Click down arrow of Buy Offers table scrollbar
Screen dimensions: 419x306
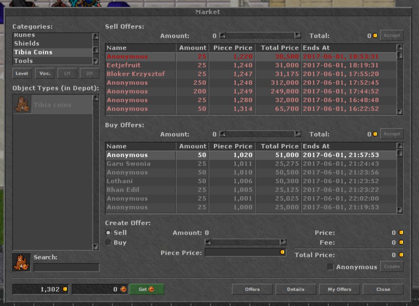tap(400, 210)
